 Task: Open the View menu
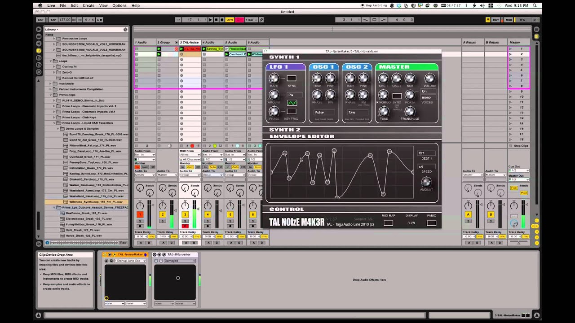click(103, 5)
